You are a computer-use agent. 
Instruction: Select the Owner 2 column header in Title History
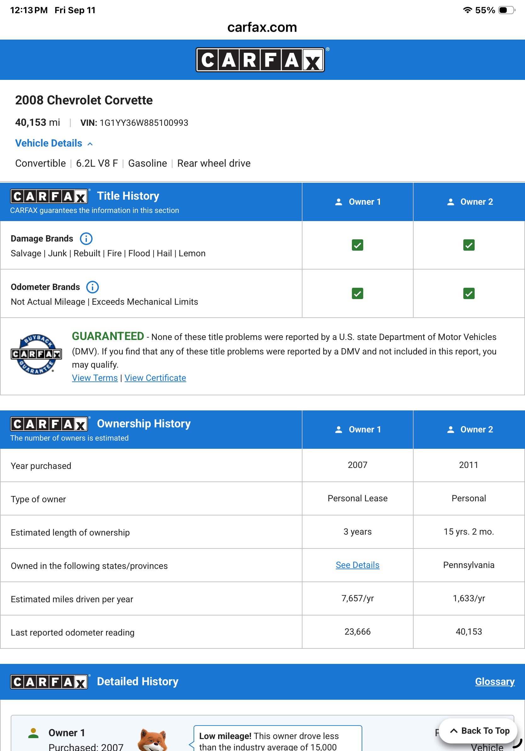469,202
